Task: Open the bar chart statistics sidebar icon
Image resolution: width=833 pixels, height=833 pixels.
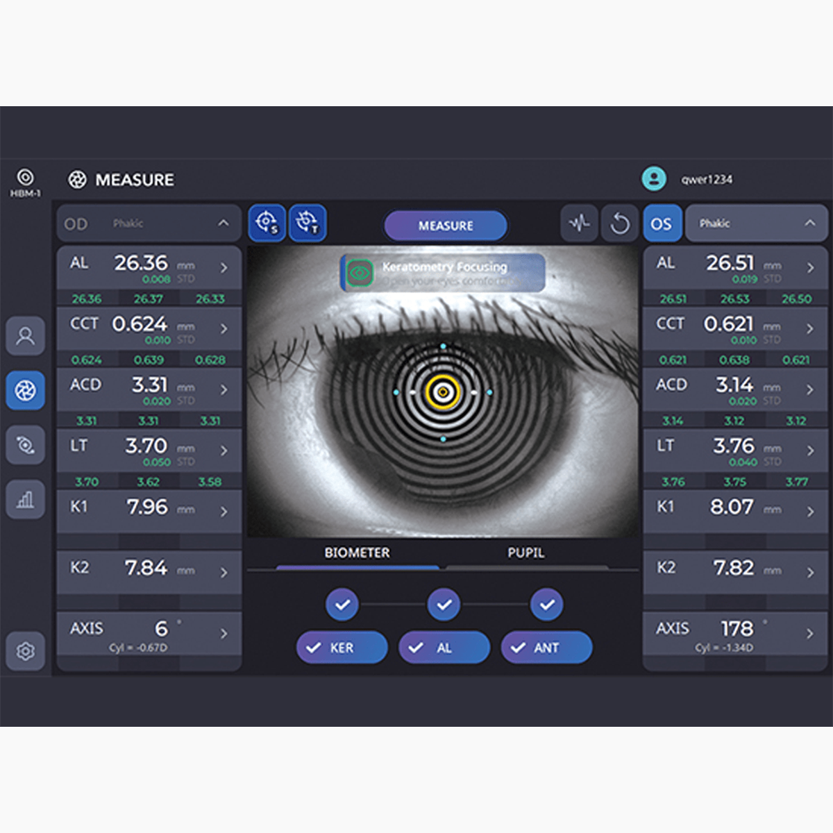Action: 26,499
